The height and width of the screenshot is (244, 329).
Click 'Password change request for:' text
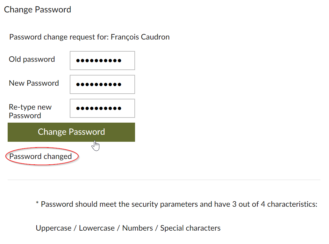pos(59,37)
